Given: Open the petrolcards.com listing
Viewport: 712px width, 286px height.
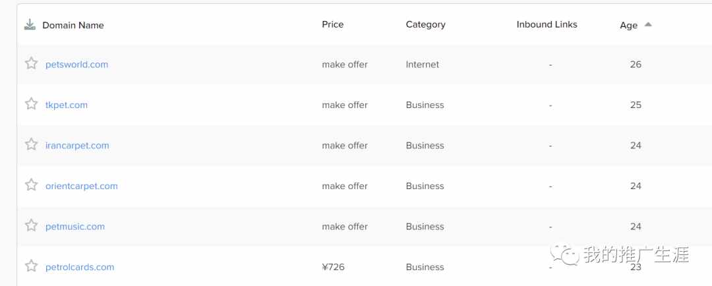Looking at the screenshot, I should pos(80,267).
